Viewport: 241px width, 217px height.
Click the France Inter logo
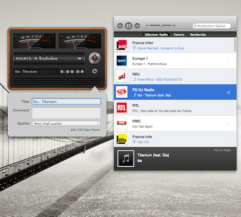click(x=121, y=45)
